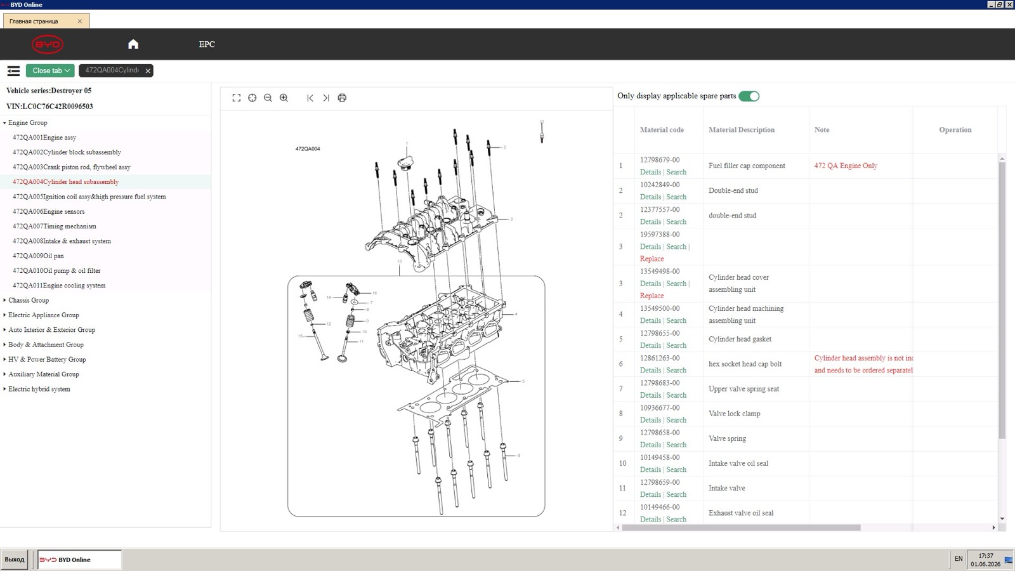Open 472QA010Oil pump & oil filter
This screenshot has height=571, width=1015.
pyautogui.click(x=56, y=271)
